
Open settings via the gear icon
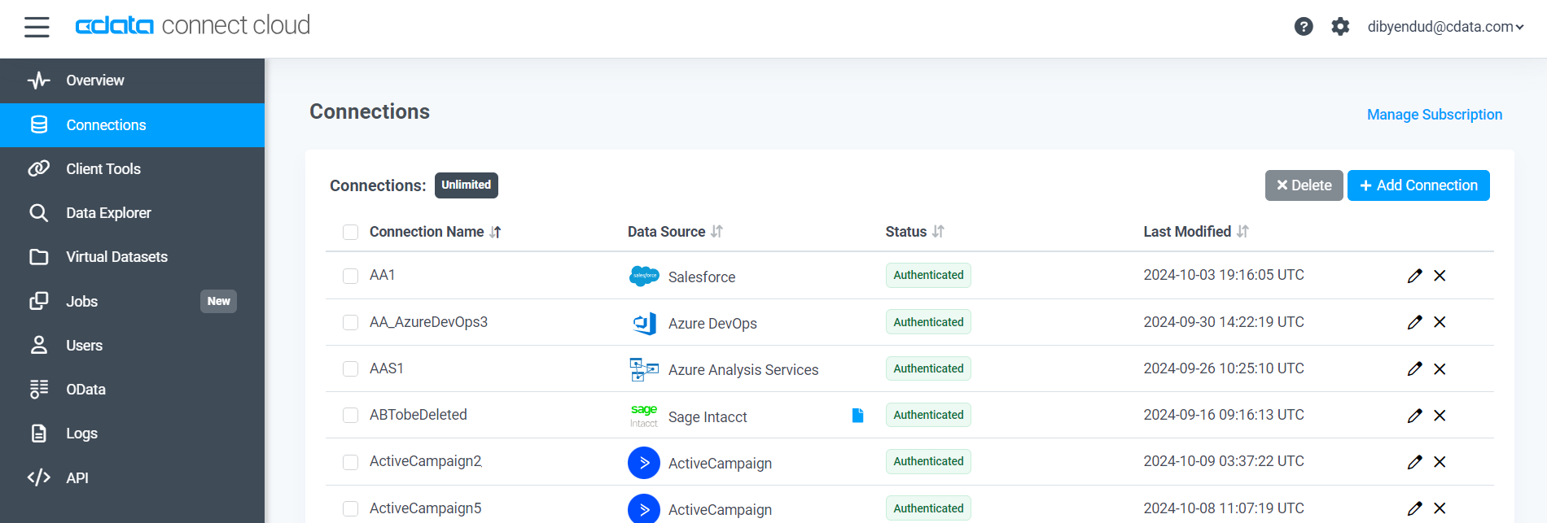pos(1340,27)
